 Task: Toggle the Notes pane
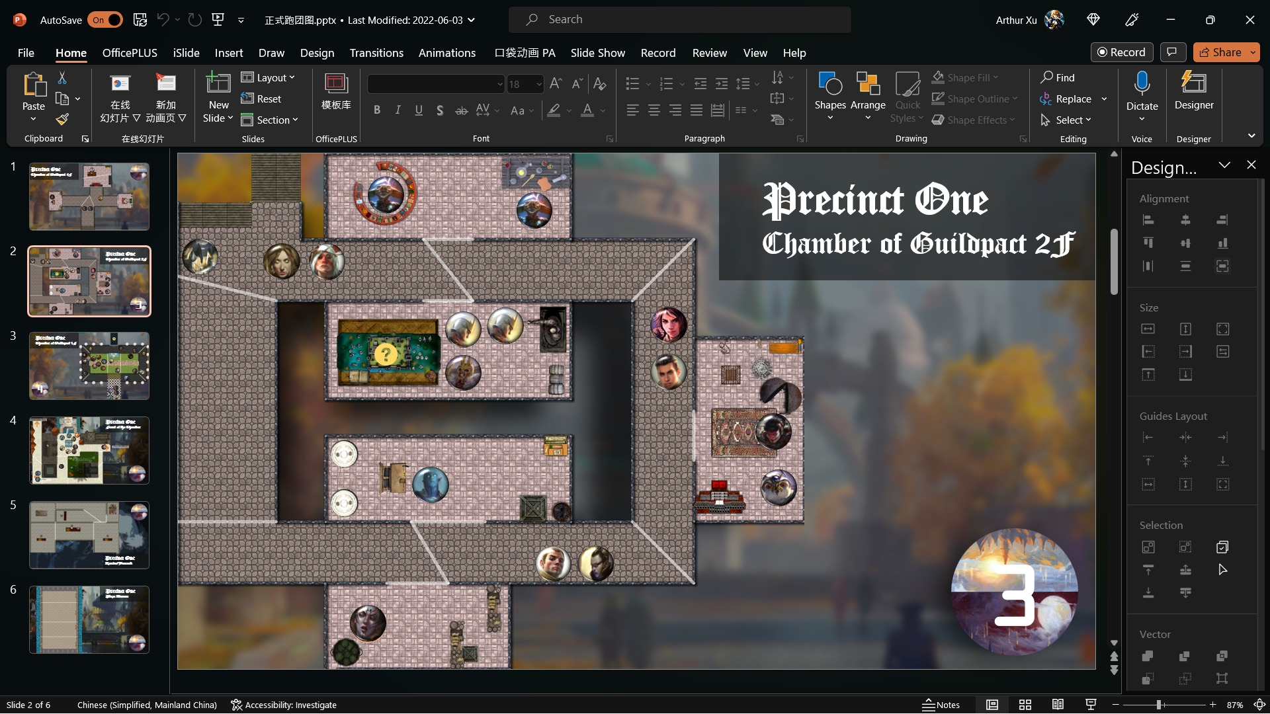click(941, 705)
